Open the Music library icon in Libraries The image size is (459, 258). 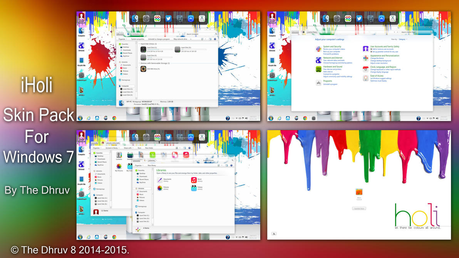point(194,180)
